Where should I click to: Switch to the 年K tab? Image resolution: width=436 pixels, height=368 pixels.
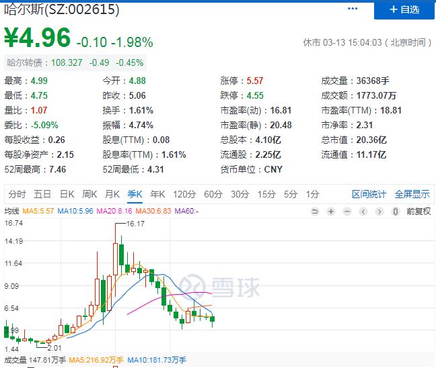[x=157, y=194]
